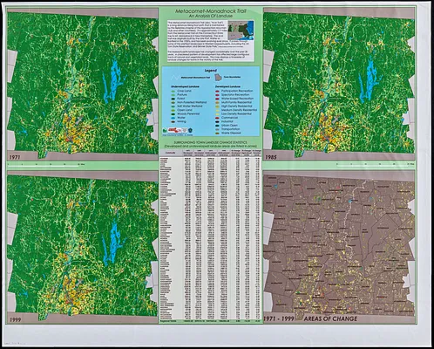Click the Mining legend swatch
The height and width of the screenshot is (349, 434).
point(173,121)
